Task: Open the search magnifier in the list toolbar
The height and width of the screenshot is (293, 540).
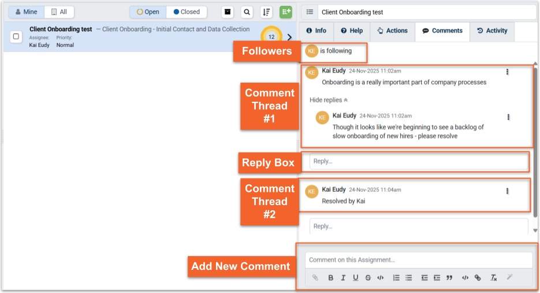Action: click(247, 12)
